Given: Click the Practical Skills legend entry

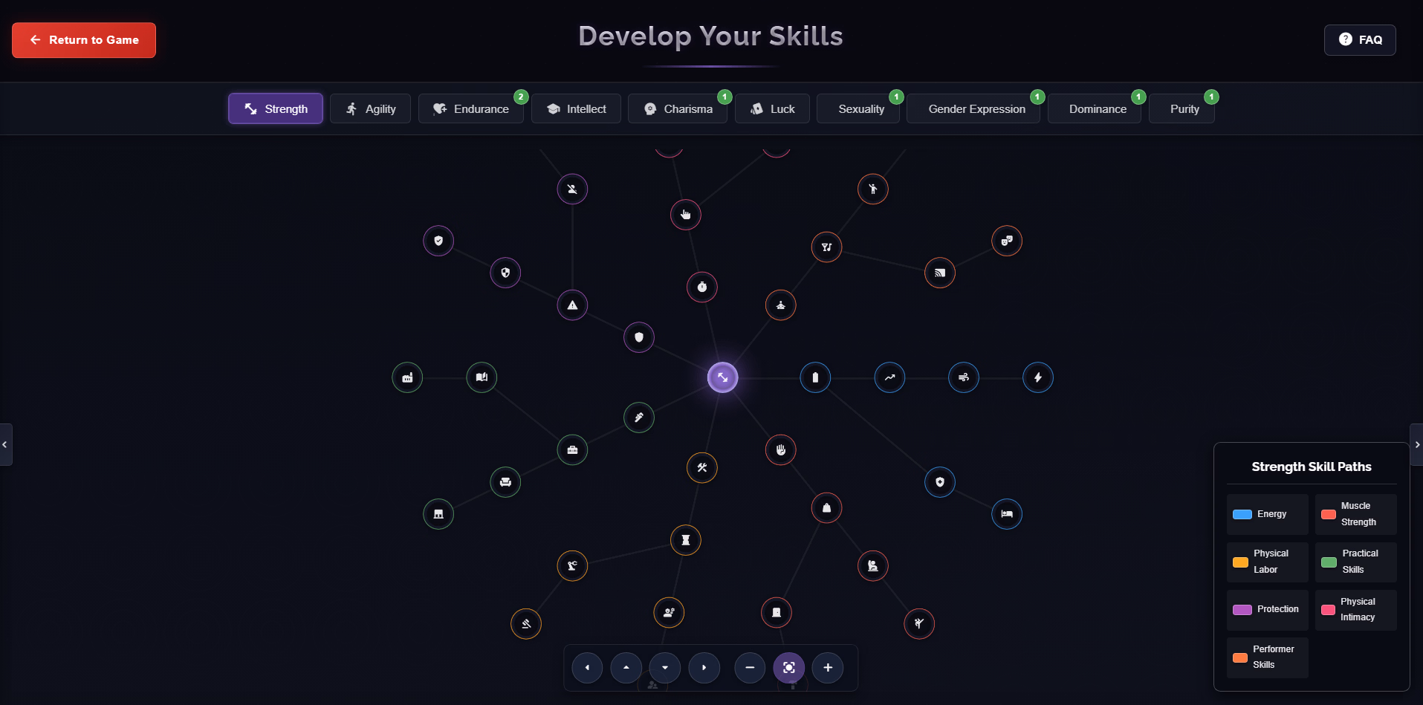Looking at the screenshot, I should pos(1356,562).
